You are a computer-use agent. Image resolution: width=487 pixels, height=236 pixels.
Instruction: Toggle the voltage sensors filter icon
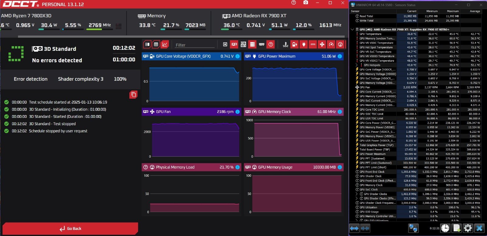pos(295,44)
